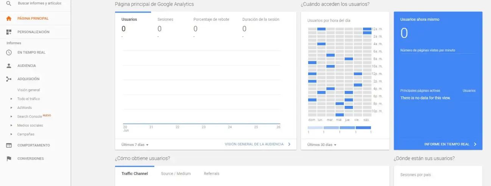Click the Comportamiento window icon
Image resolution: width=491 pixels, height=186 pixels.
9,145
